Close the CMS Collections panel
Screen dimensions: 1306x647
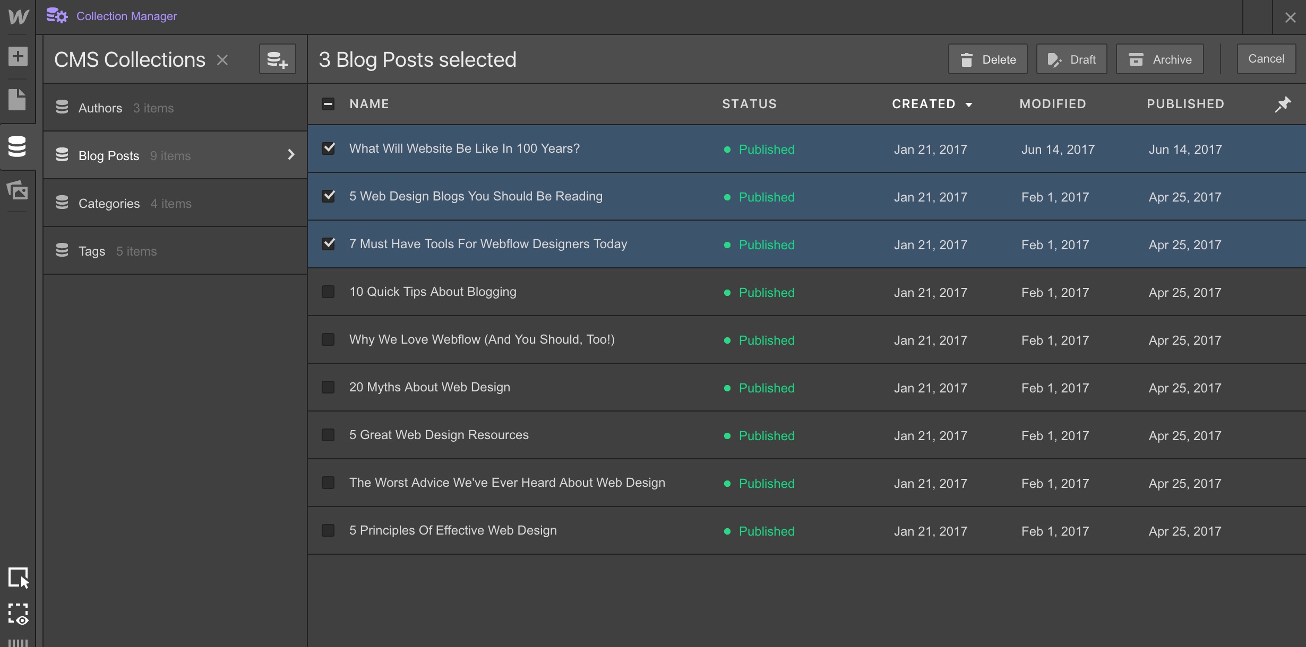(x=222, y=60)
